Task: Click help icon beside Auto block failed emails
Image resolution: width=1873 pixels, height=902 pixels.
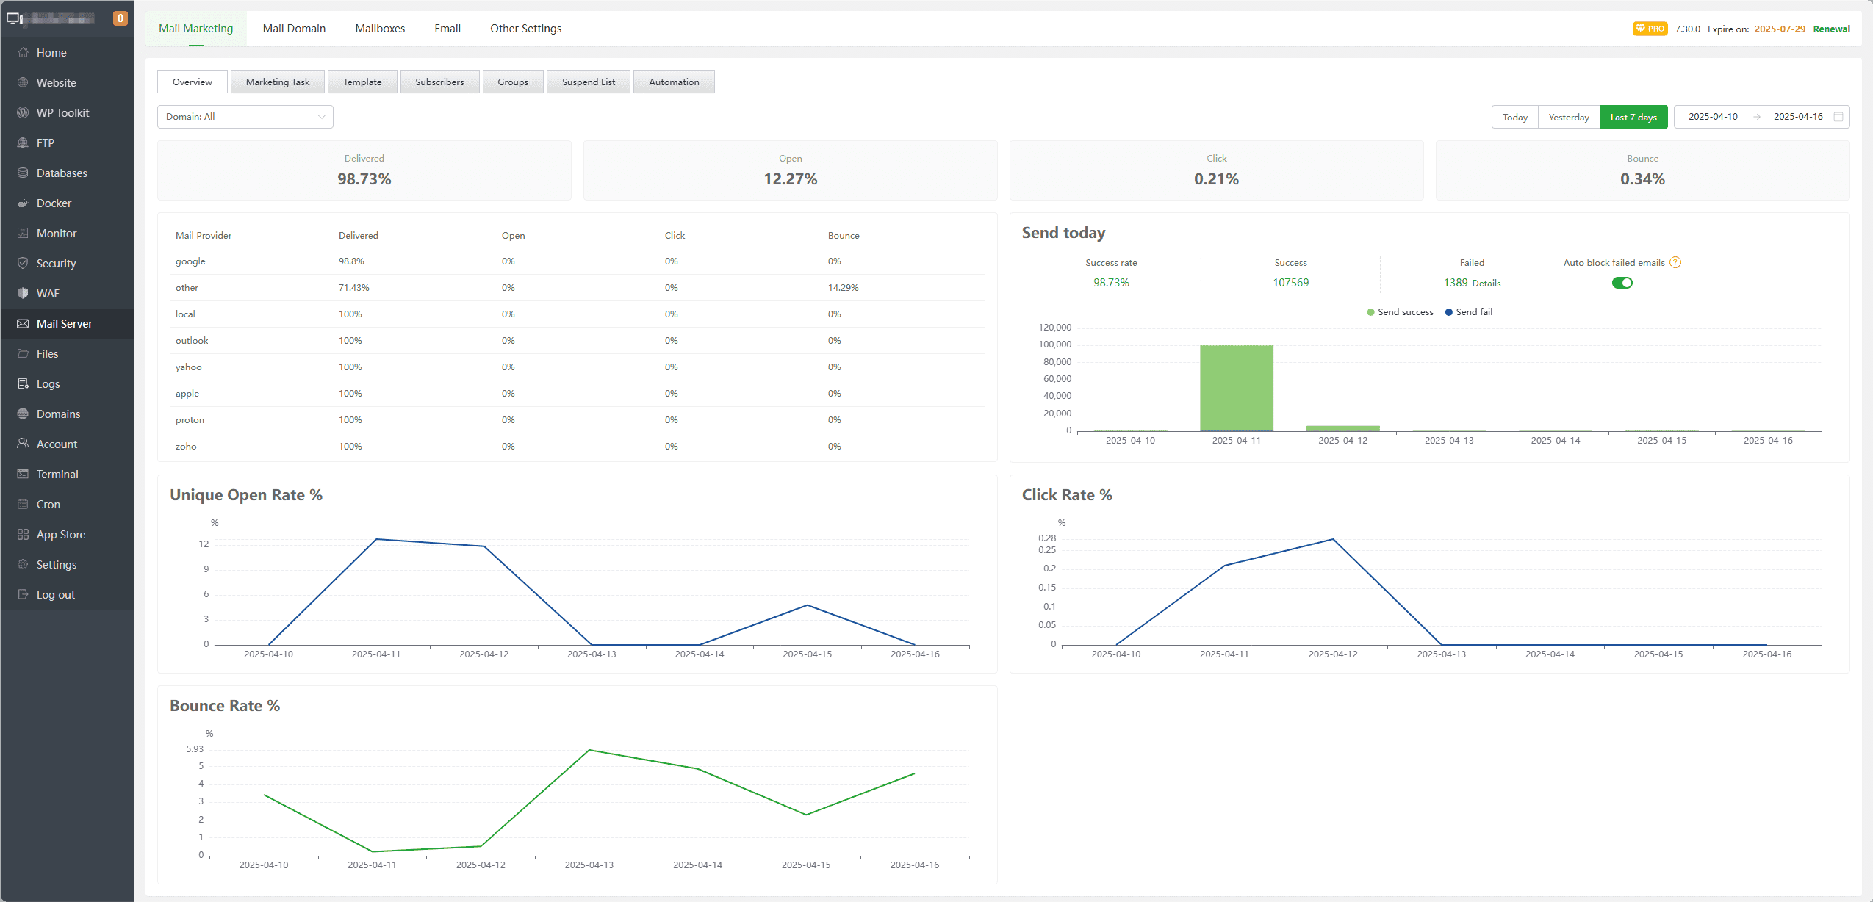Action: (x=1675, y=263)
